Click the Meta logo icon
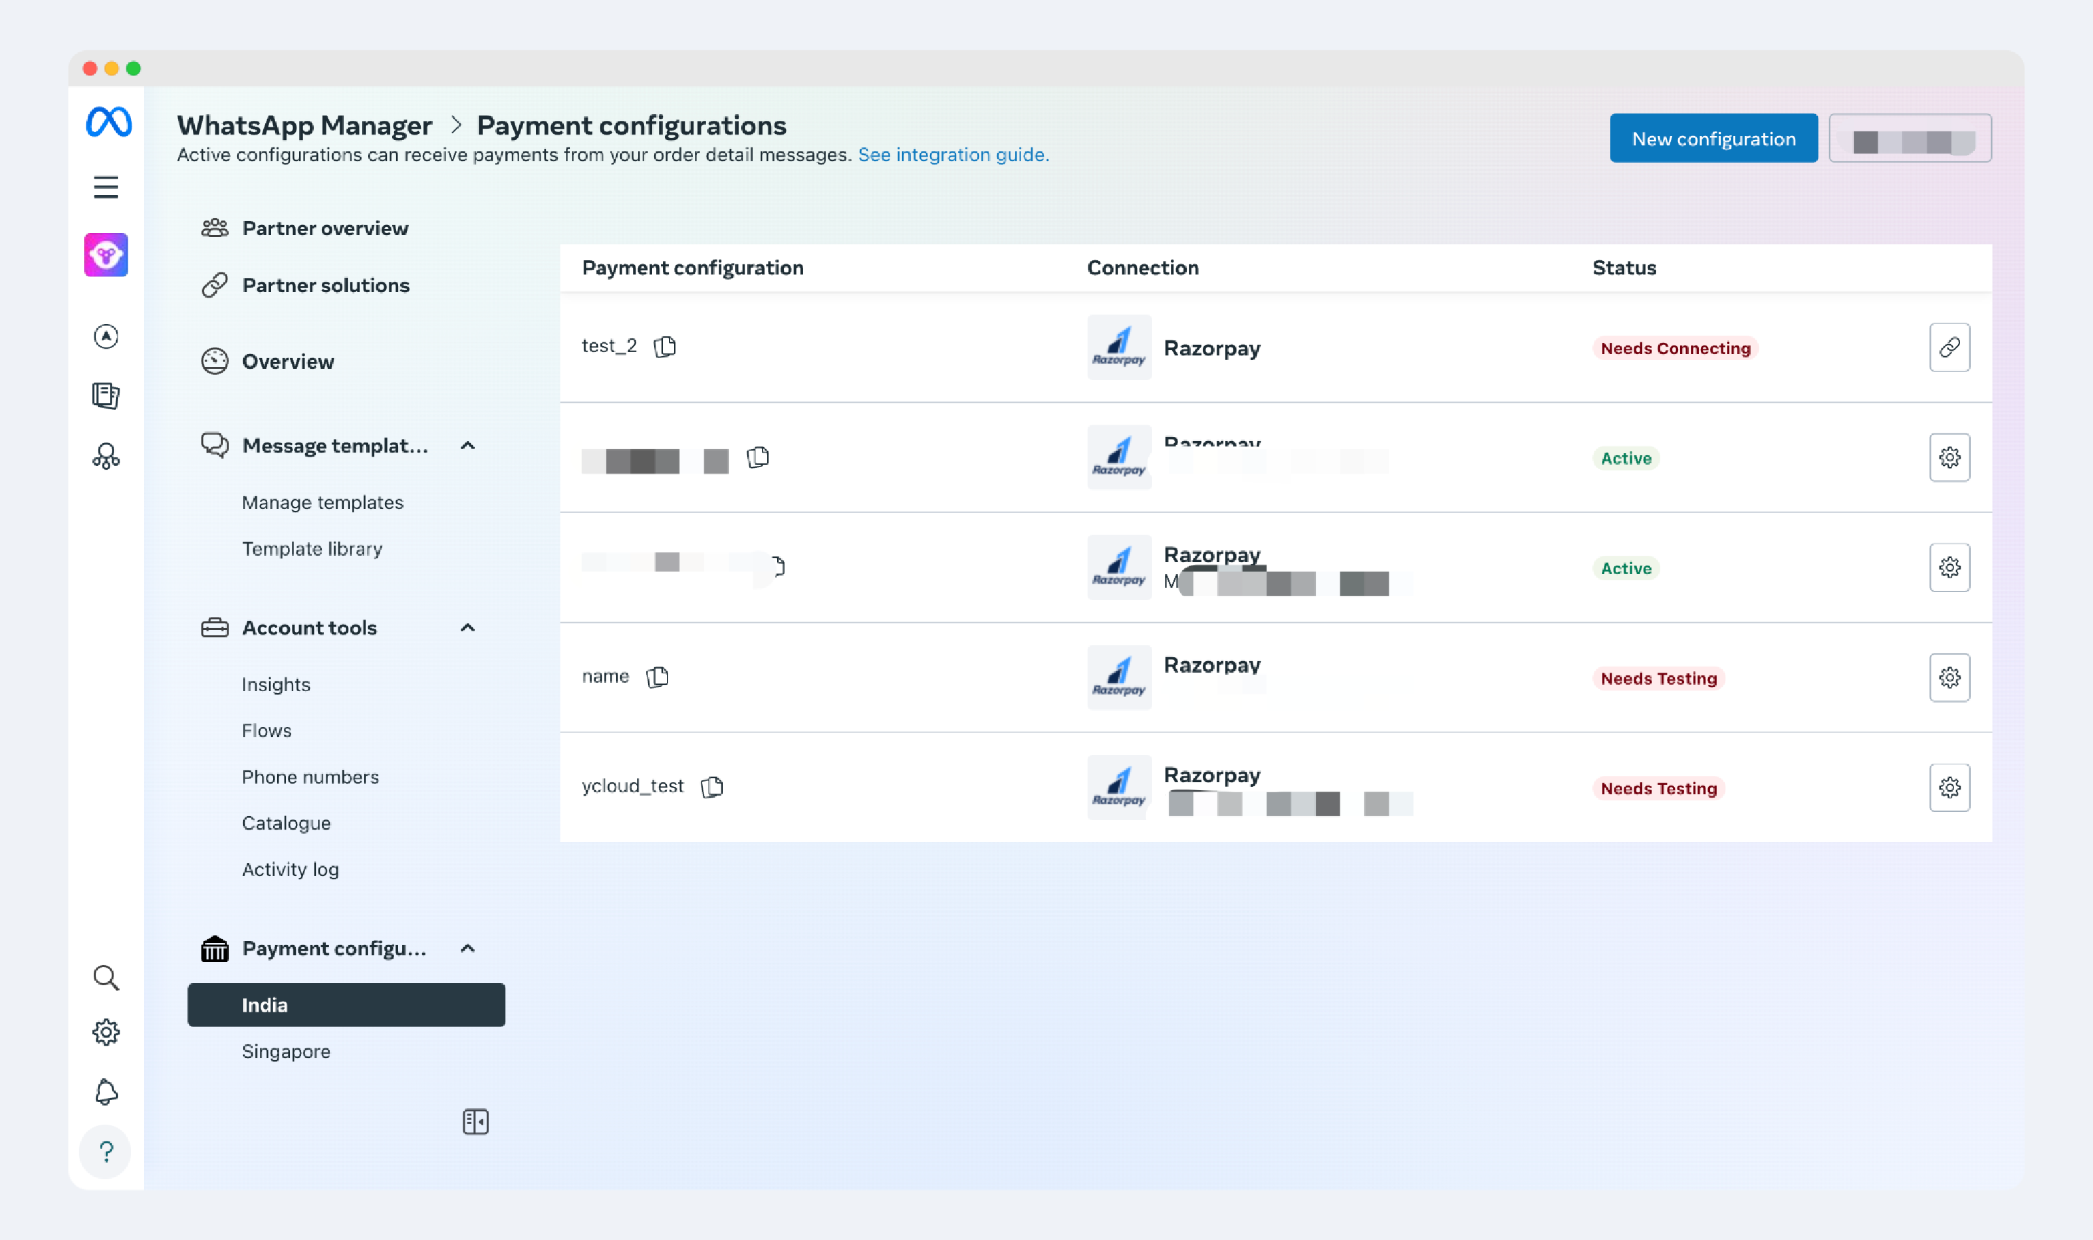 point(109,123)
